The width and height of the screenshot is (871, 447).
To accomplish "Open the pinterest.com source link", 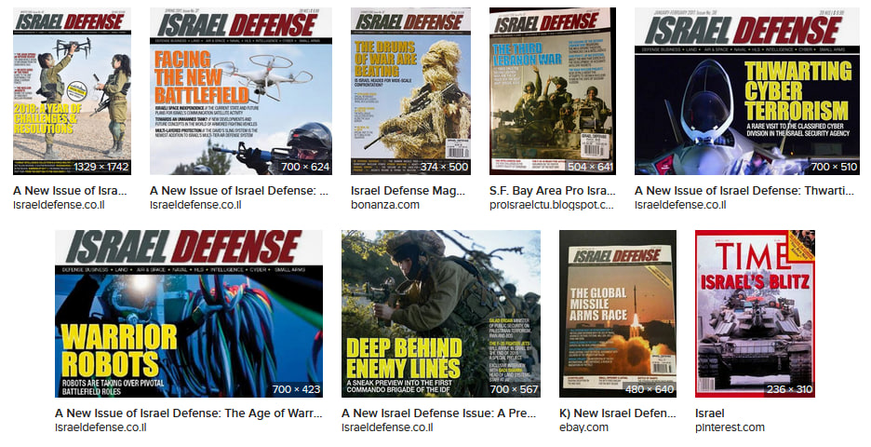I will [x=730, y=427].
